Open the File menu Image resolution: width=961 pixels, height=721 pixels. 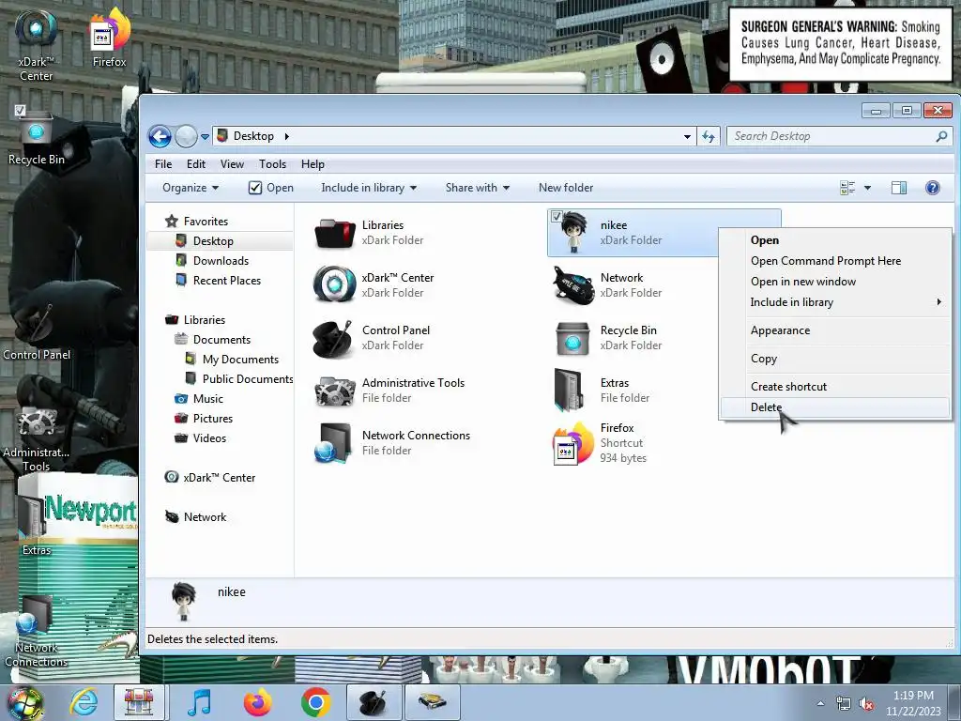[163, 164]
